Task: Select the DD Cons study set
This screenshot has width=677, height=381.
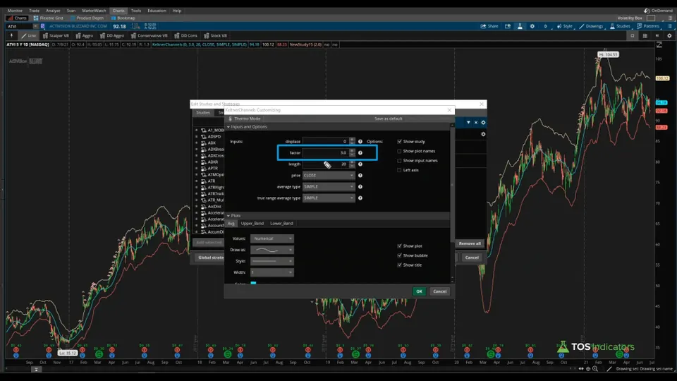Action: 185,36
